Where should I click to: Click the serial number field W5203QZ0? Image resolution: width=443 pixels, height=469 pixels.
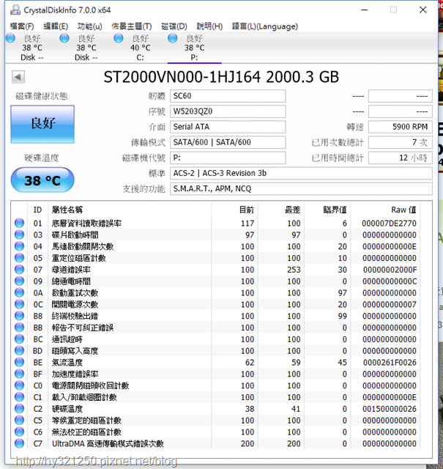point(228,111)
